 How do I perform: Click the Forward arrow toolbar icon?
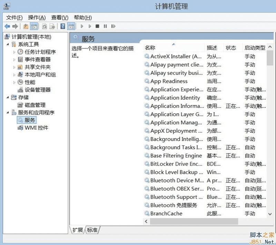click(15, 27)
